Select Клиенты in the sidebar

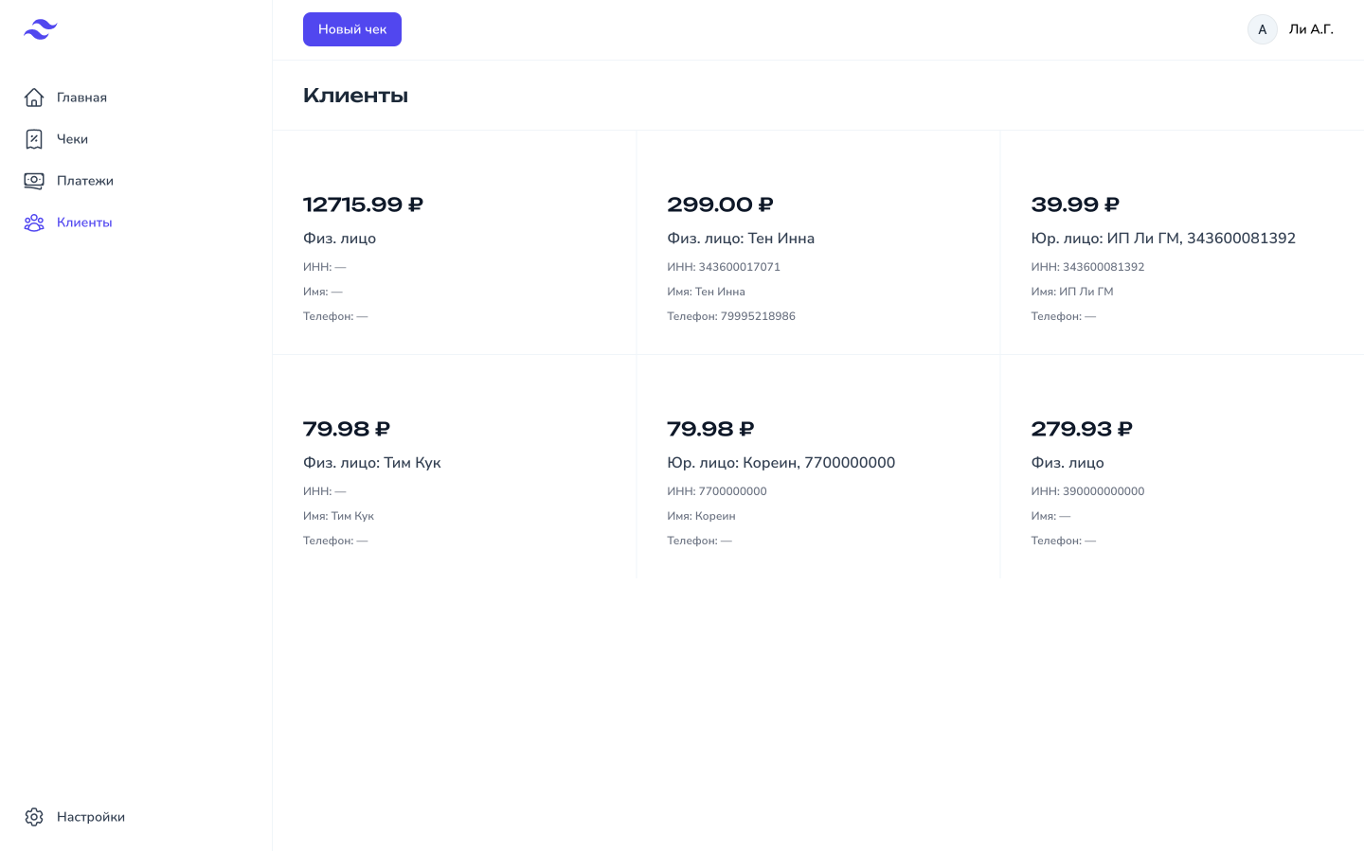[x=84, y=222]
